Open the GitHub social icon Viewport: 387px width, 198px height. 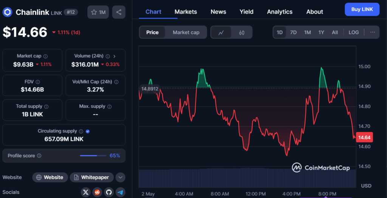[109, 192]
